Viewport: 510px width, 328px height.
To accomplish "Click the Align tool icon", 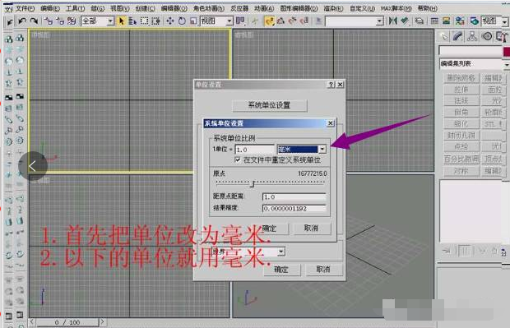I will 404,21.
